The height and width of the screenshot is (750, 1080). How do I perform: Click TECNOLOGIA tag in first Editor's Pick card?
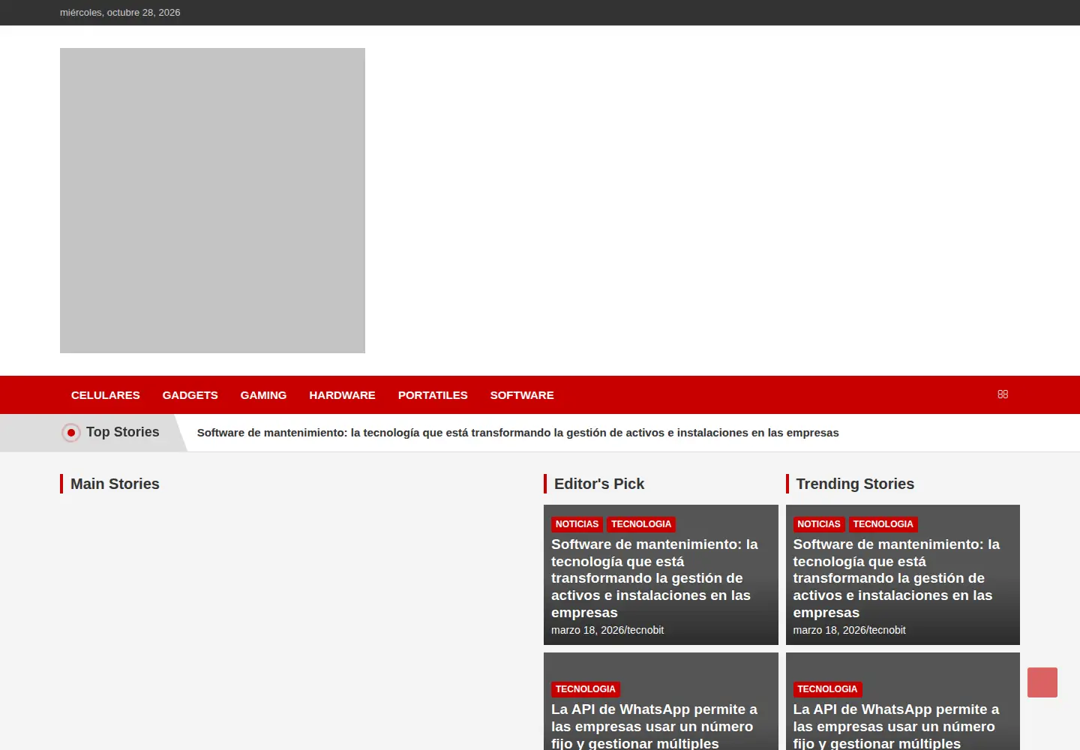[641, 524]
